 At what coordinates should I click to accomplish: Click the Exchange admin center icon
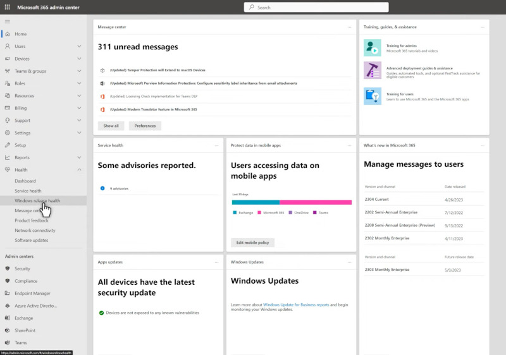8,318
